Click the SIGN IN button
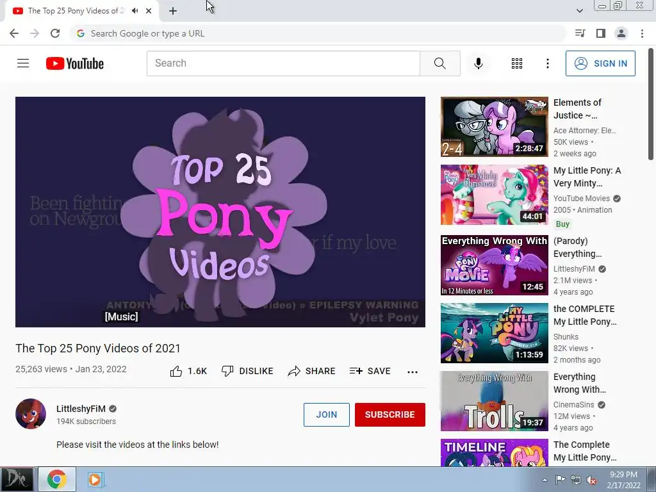The height and width of the screenshot is (492, 656). pos(600,63)
